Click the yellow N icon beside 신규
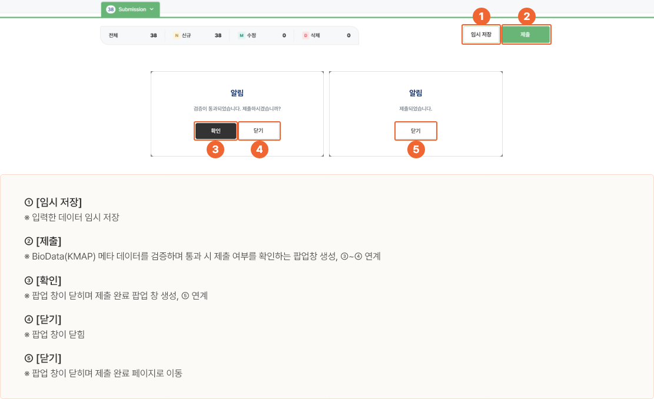The width and height of the screenshot is (654, 399). [176, 35]
